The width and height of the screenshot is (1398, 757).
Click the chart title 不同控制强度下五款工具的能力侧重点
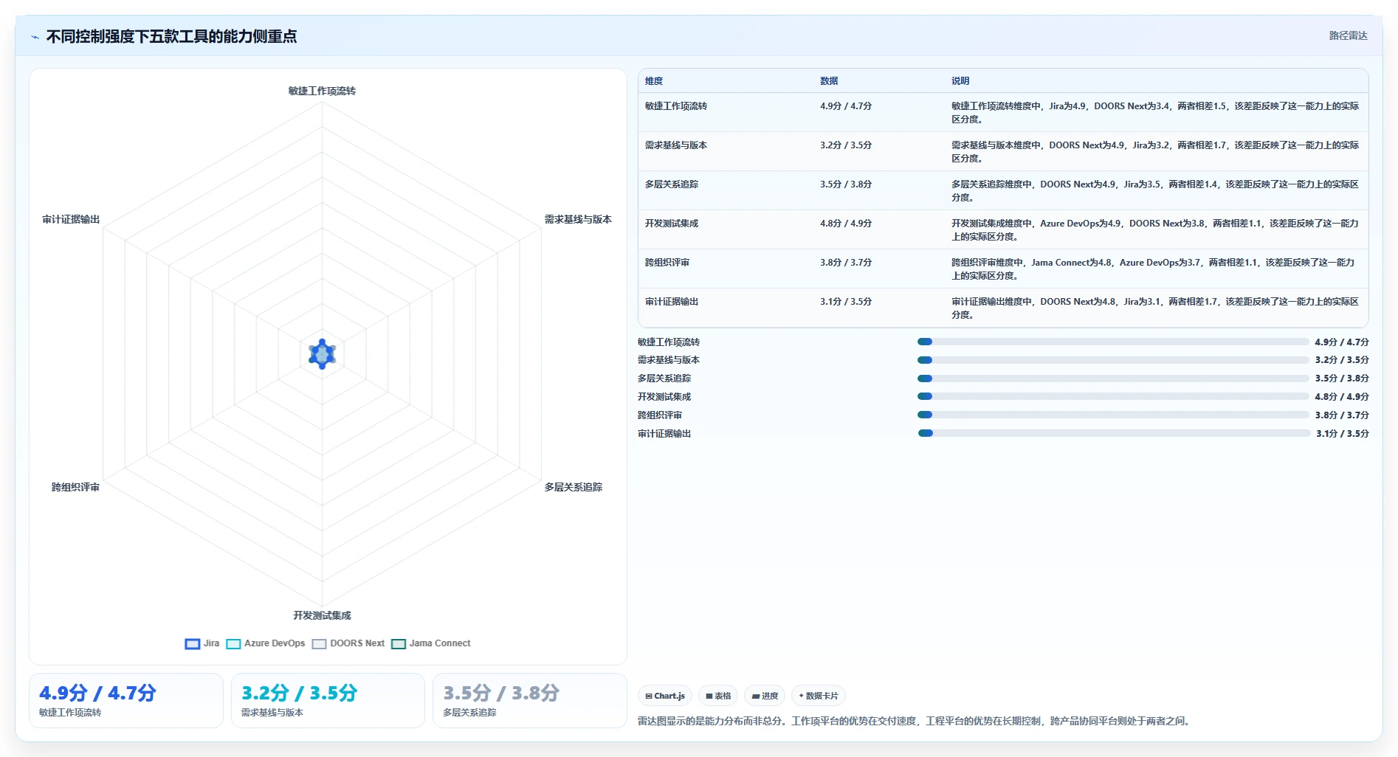(x=171, y=37)
